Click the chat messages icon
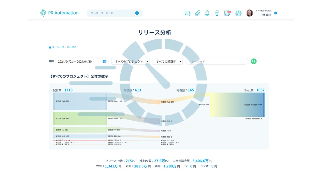This screenshot has width=322, height=181. pyautogui.click(x=187, y=13)
